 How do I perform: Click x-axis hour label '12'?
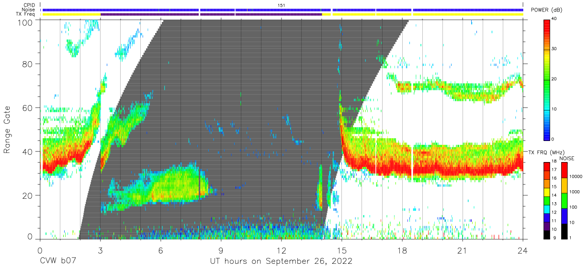pos(281,250)
